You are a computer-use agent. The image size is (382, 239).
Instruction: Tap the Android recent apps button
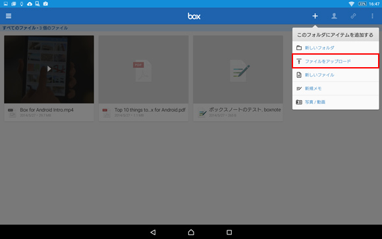pos(229,232)
